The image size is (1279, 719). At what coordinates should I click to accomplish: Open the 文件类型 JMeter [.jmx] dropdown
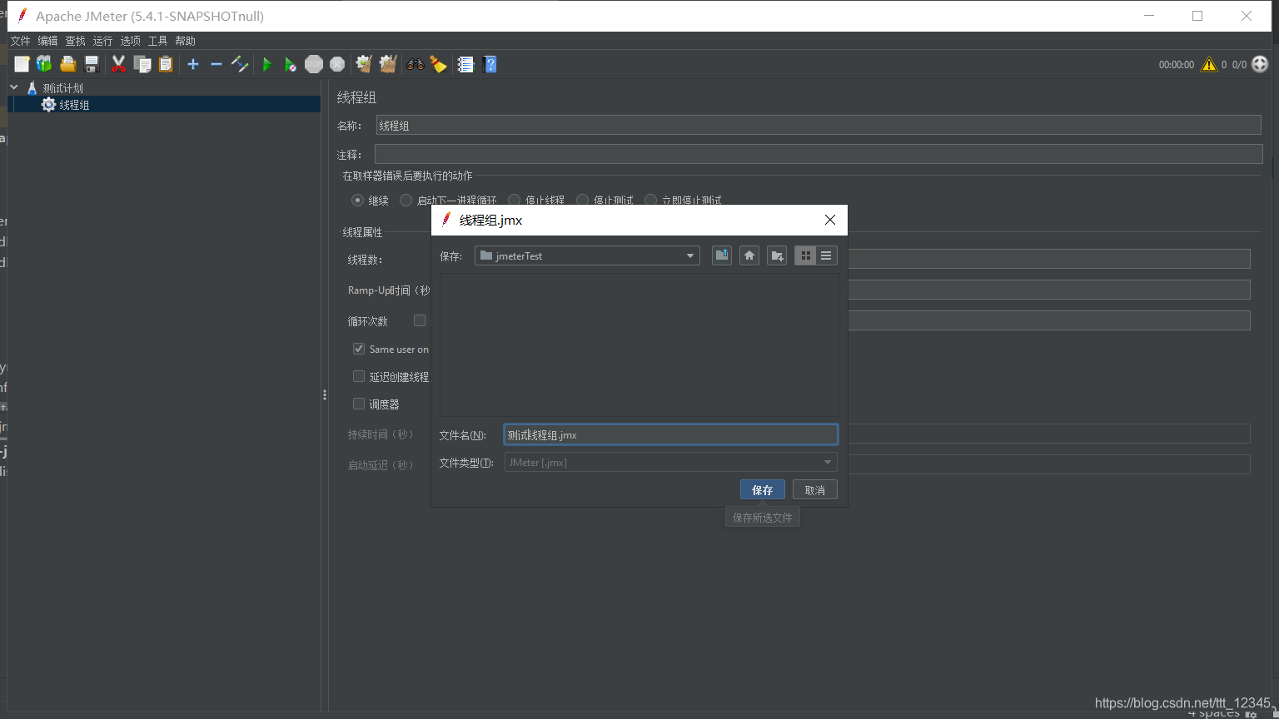click(x=670, y=462)
